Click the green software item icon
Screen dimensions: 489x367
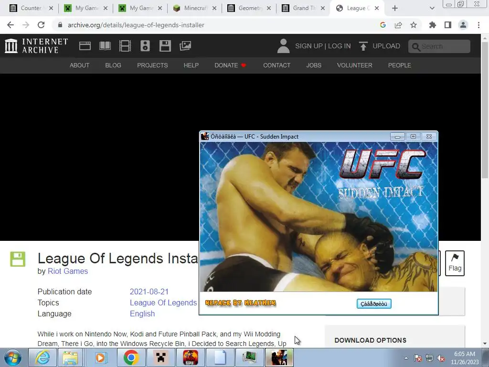18,259
